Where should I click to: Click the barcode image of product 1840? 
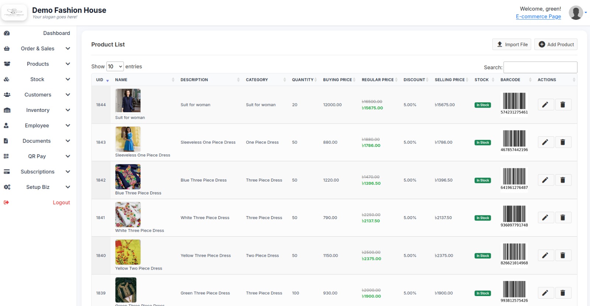pyautogui.click(x=514, y=252)
